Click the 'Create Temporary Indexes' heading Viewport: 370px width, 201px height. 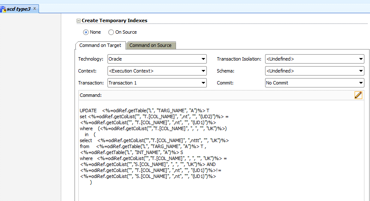click(x=114, y=20)
